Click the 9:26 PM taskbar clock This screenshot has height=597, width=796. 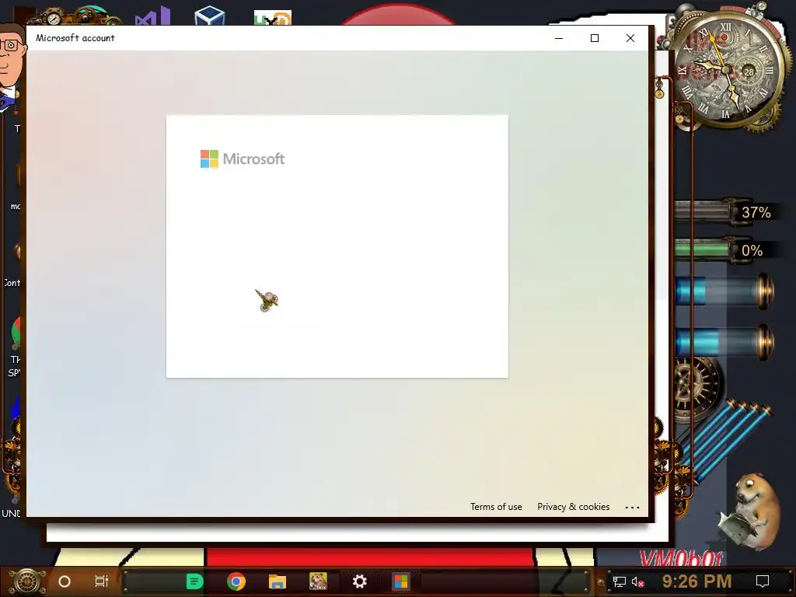click(696, 581)
